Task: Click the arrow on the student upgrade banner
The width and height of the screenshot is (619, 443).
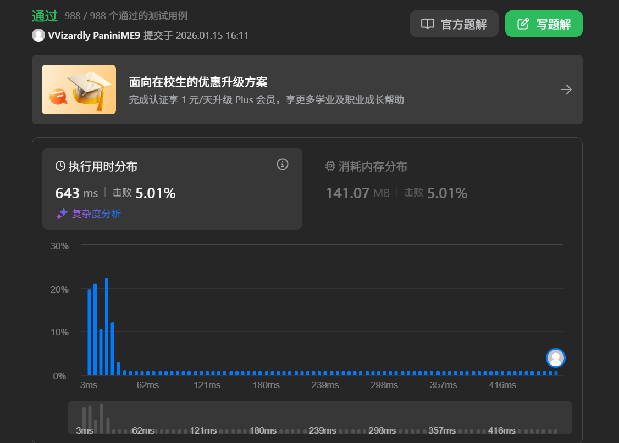Action: [x=566, y=89]
